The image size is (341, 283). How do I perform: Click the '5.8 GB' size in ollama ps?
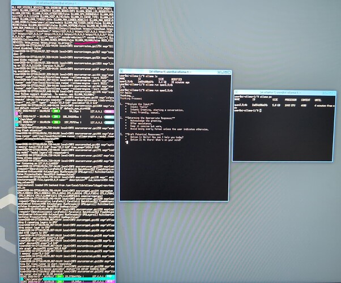(276, 105)
